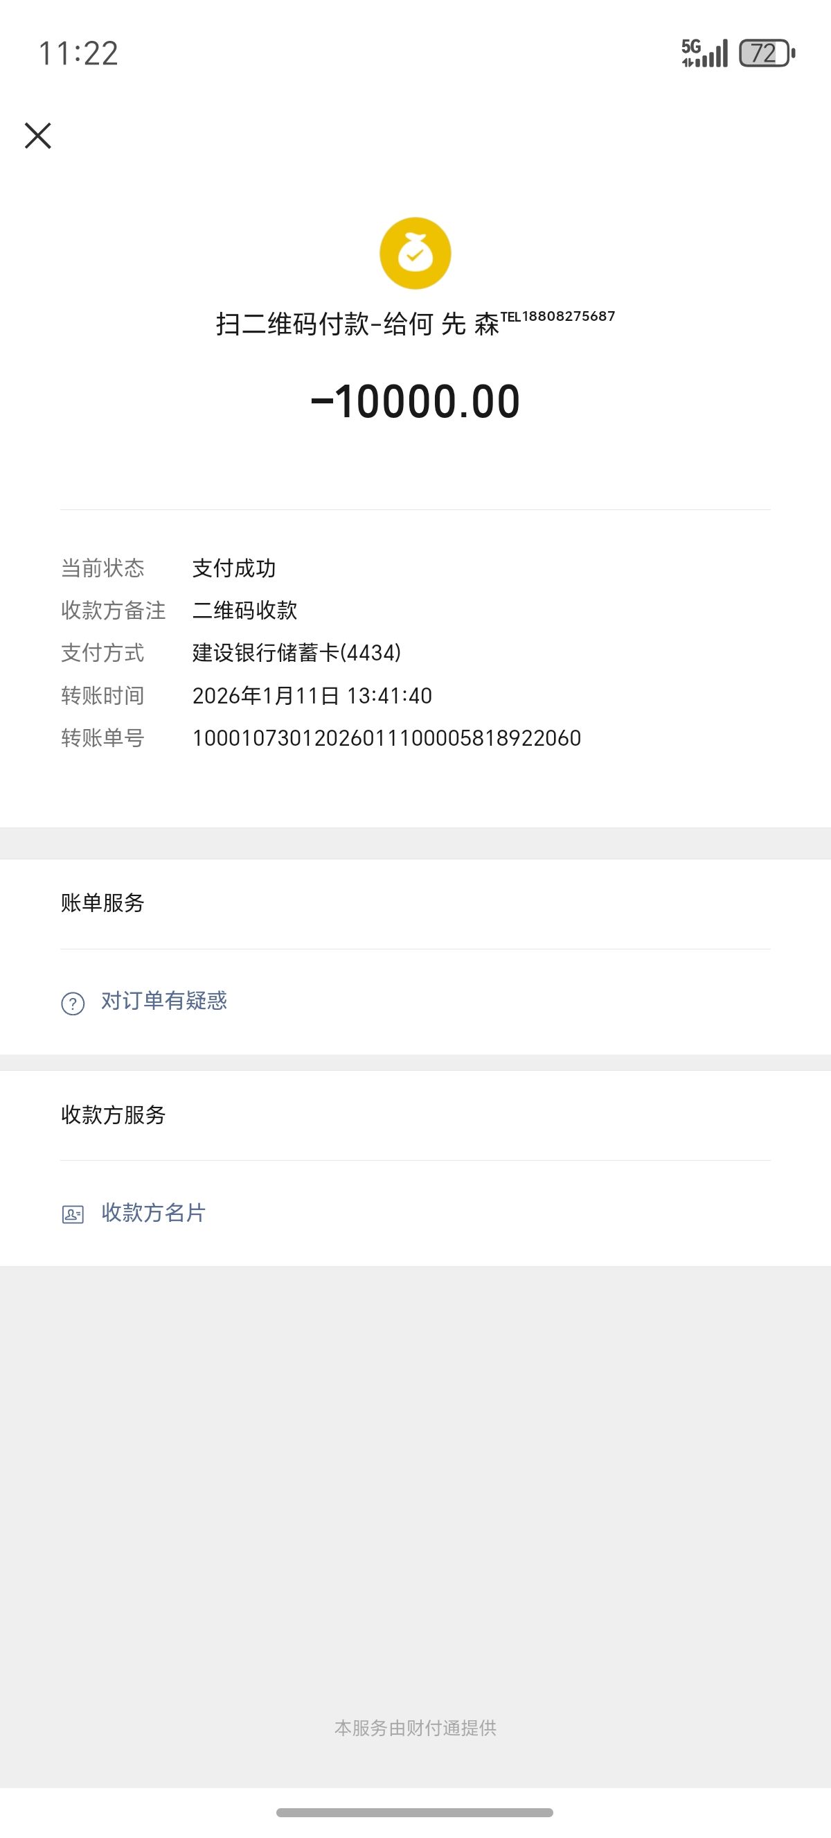The width and height of the screenshot is (831, 1838).
Task: Tap the 建设银行储蓄卡(4434) payment method
Action: coord(296,653)
